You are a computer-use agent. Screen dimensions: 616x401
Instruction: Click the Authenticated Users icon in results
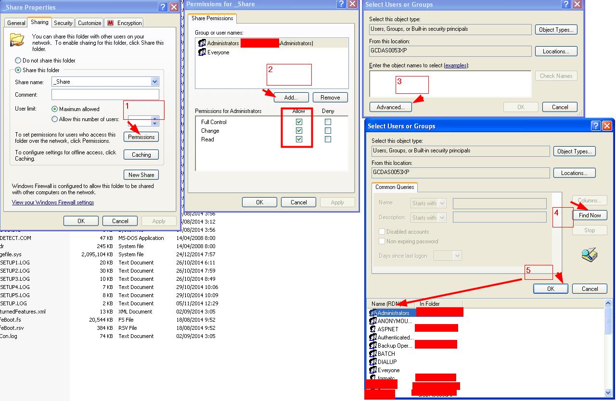click(x=373, y=338)
